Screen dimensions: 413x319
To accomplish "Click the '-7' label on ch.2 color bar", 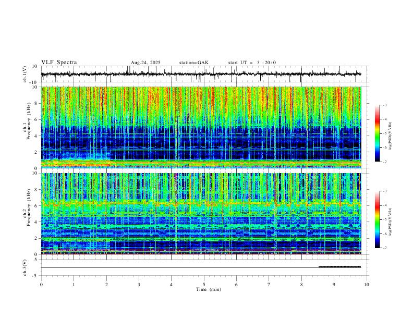I will [x=384, y=248].
